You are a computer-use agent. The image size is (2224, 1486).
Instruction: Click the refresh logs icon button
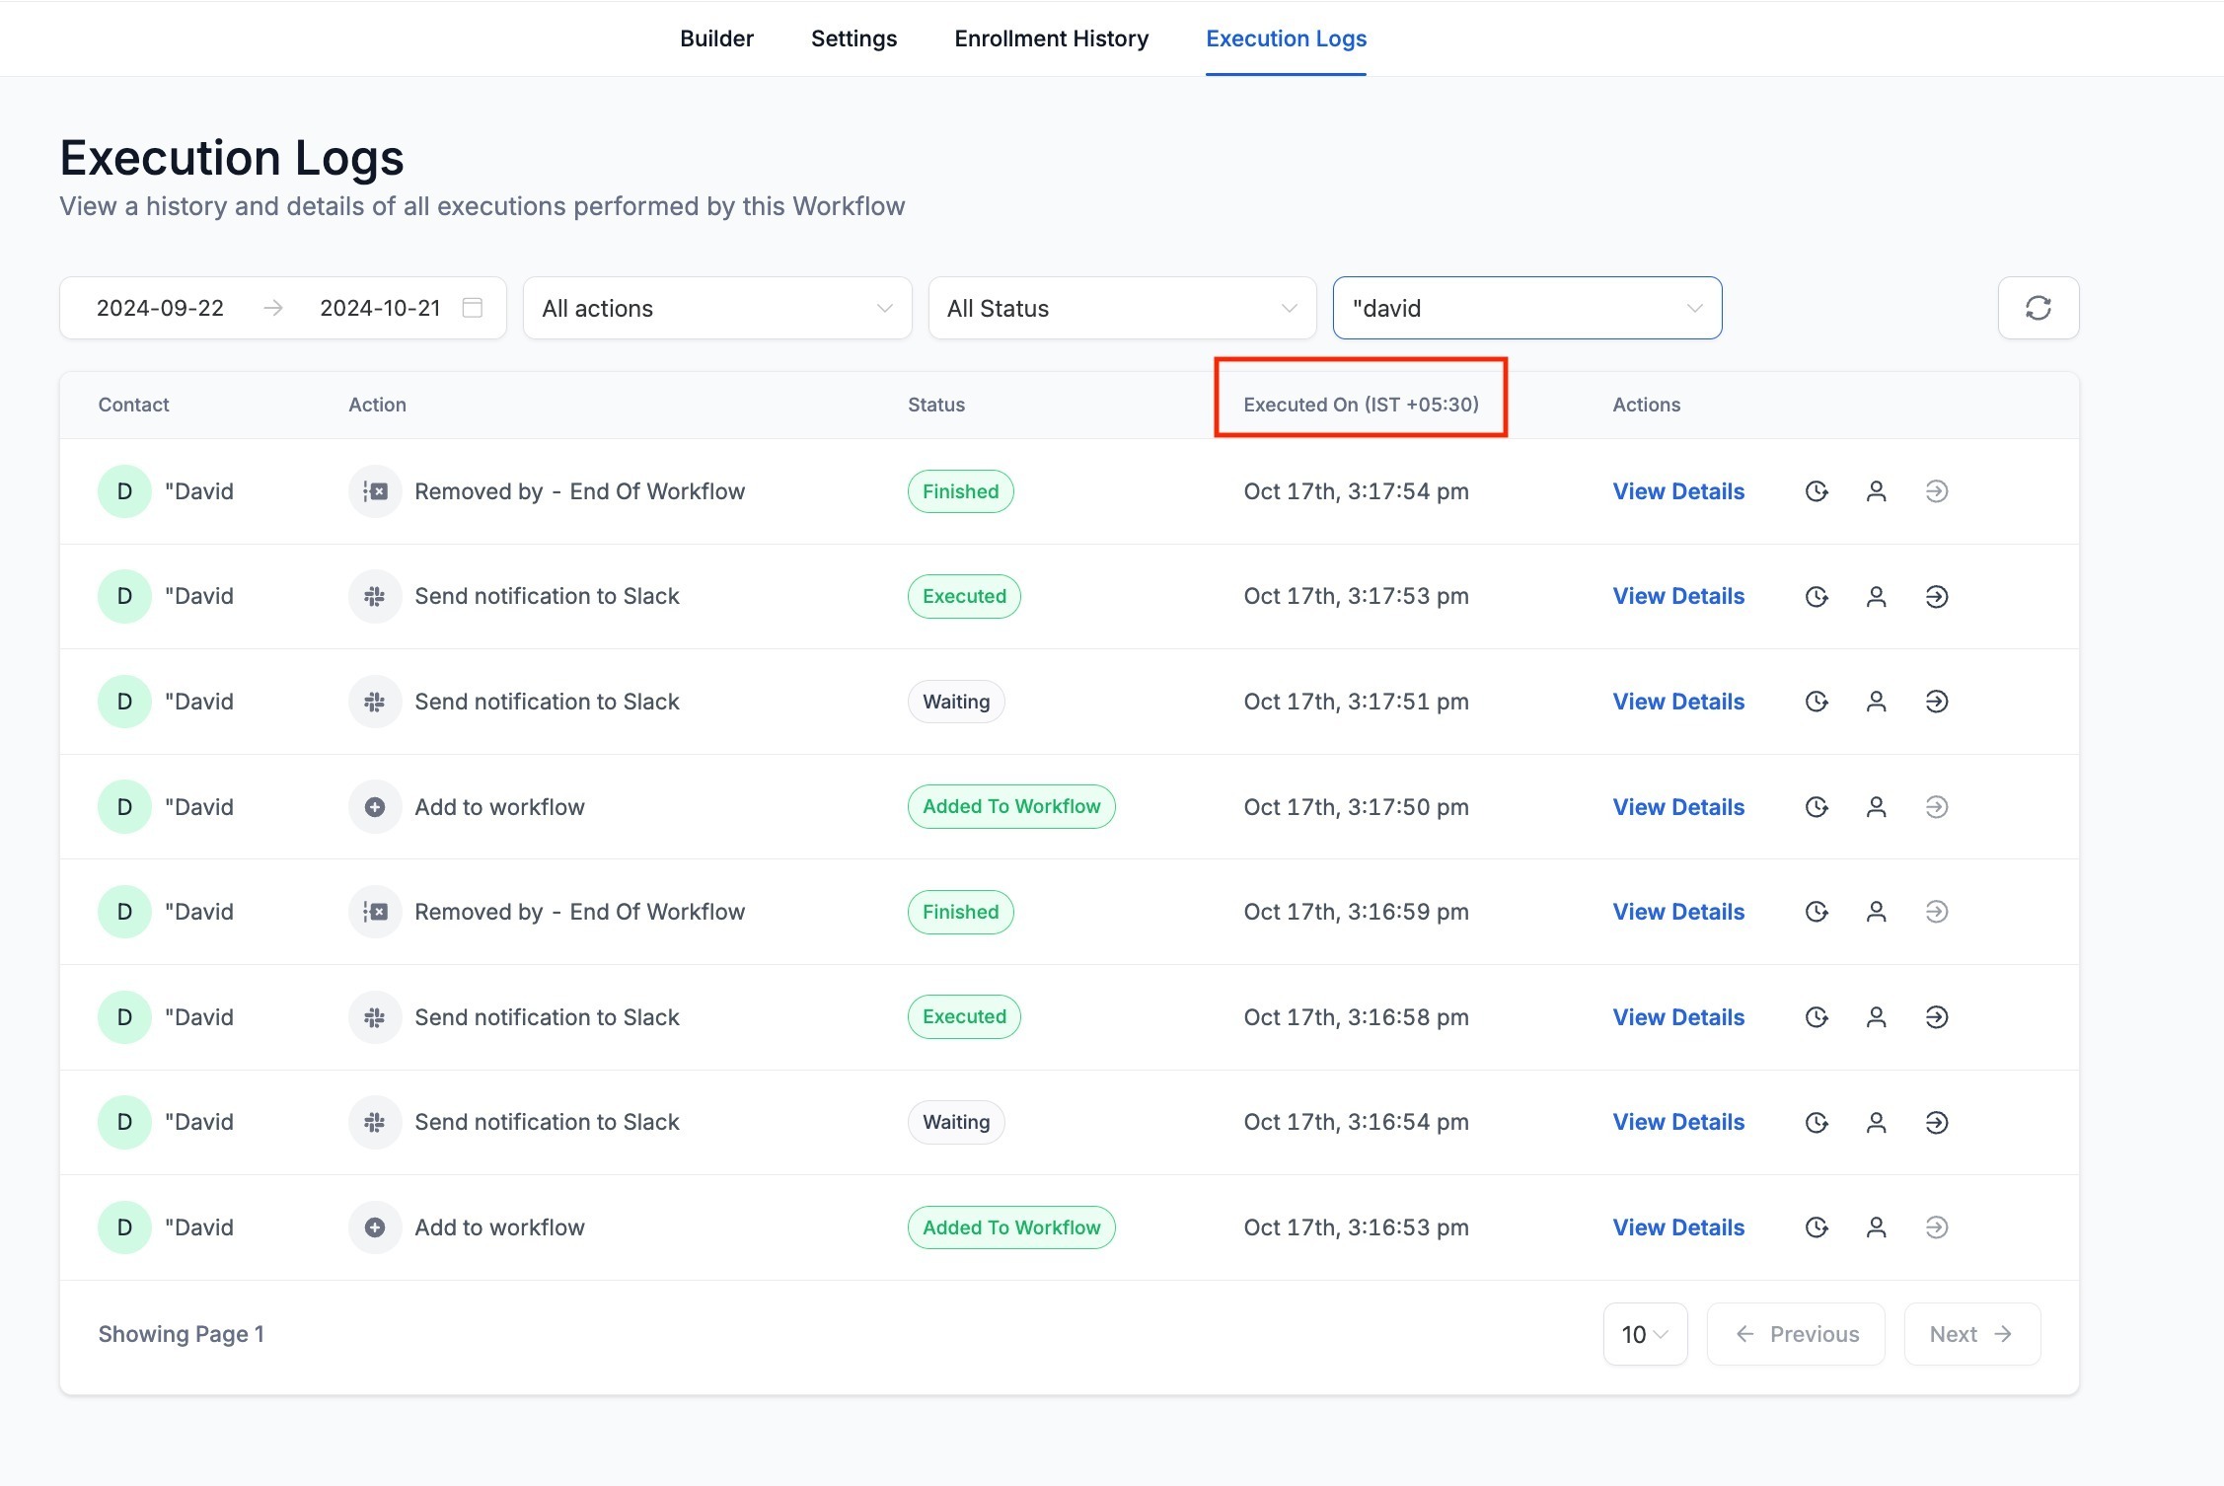pos(2038,308)
